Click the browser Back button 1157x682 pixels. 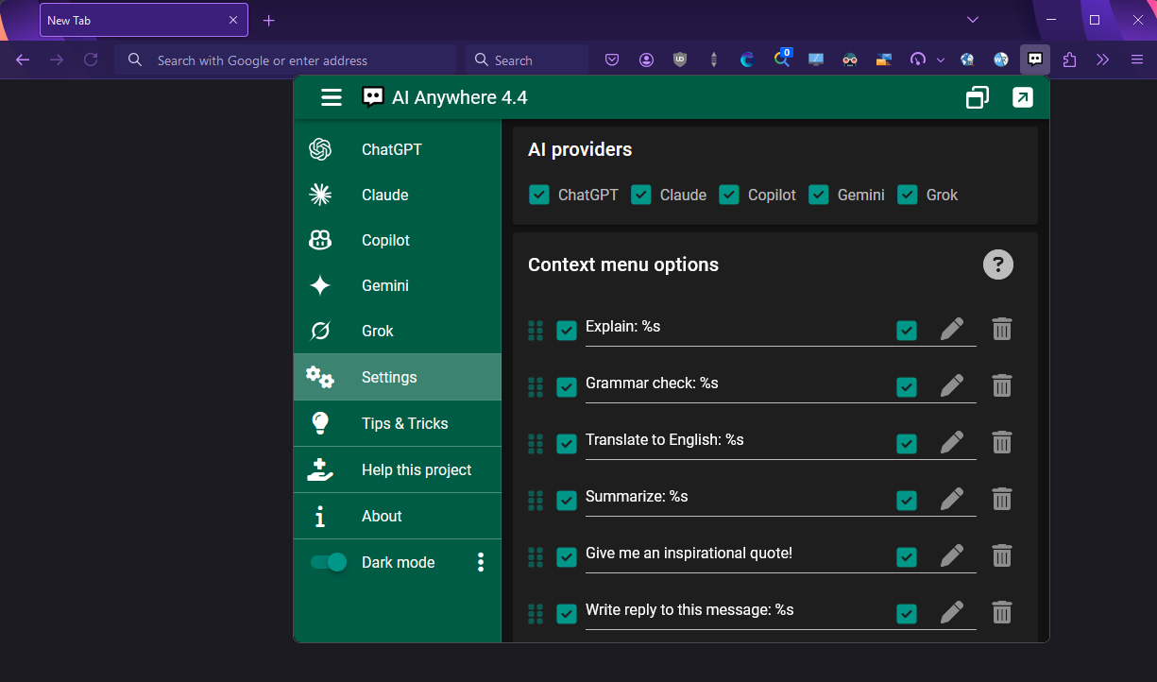(x=23, y=60)
